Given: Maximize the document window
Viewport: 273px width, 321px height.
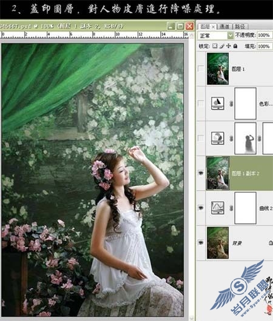Looking at the screenshot, I should pyautogui.click(x=180, y=26).
